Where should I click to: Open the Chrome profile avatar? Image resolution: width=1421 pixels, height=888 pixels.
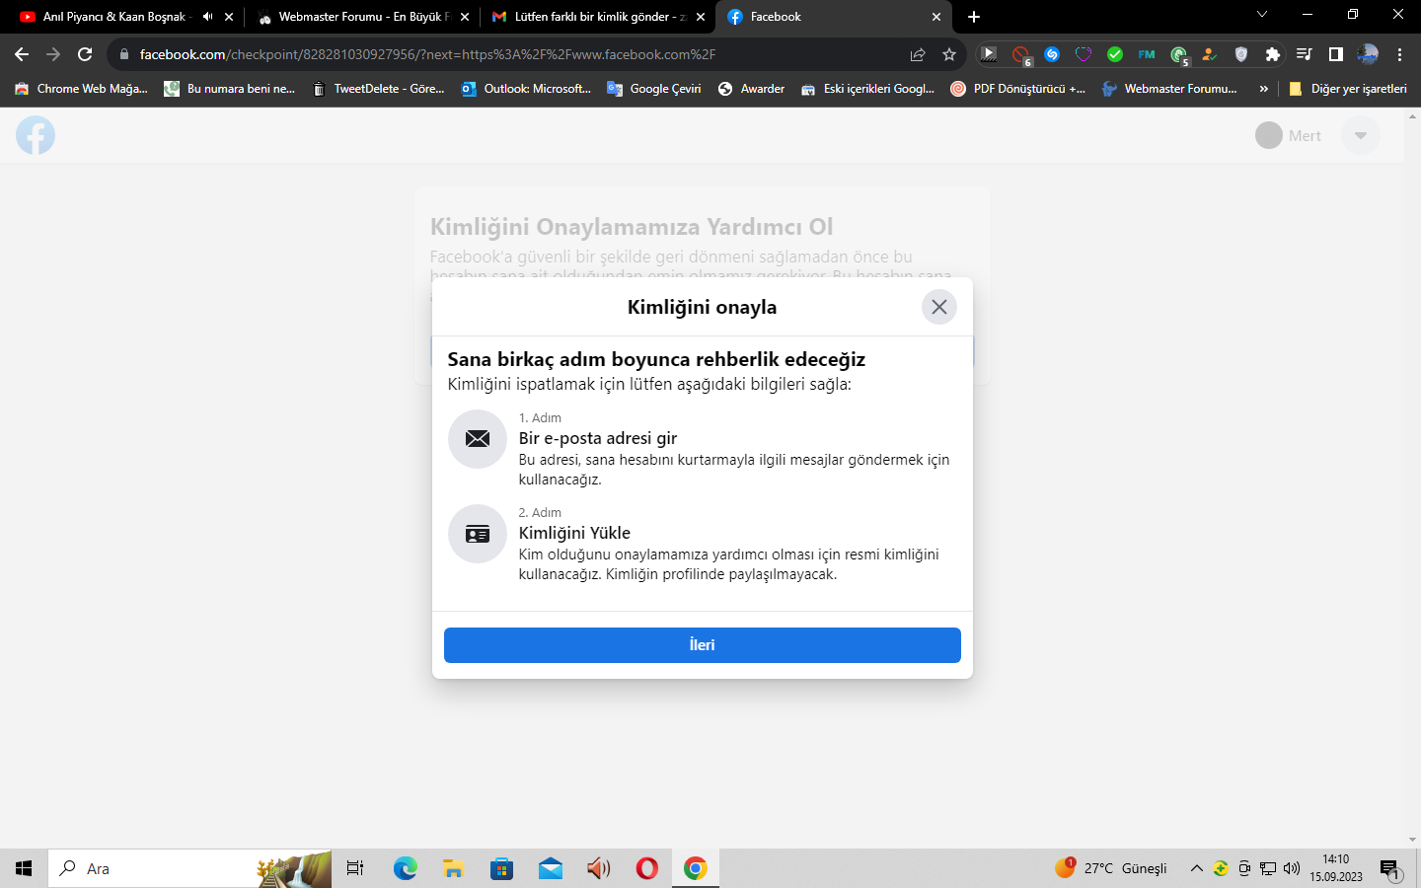point(1368,54)
